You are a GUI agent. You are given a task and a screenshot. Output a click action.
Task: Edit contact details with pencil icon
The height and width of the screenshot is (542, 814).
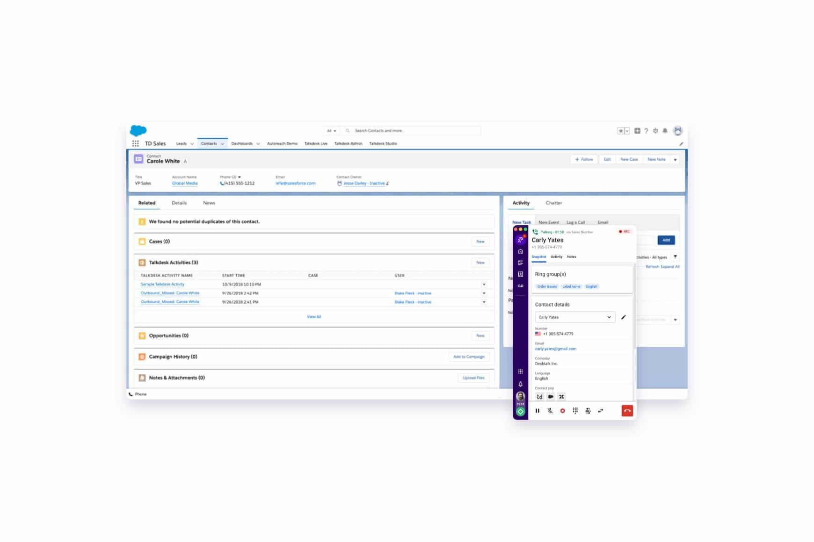pyautogui.click(x=623, y=317)
